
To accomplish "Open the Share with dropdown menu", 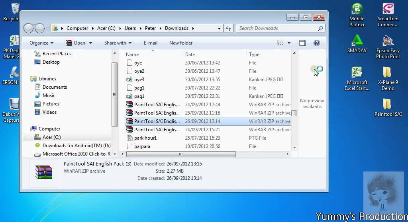I will coord(118,43).
